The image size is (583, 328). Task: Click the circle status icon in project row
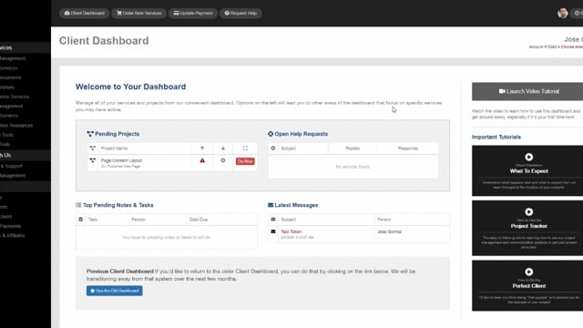pyautogui.click(x=222, y=160)
